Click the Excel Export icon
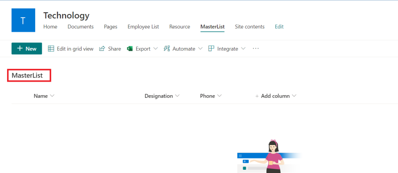 tap(130, 48)
